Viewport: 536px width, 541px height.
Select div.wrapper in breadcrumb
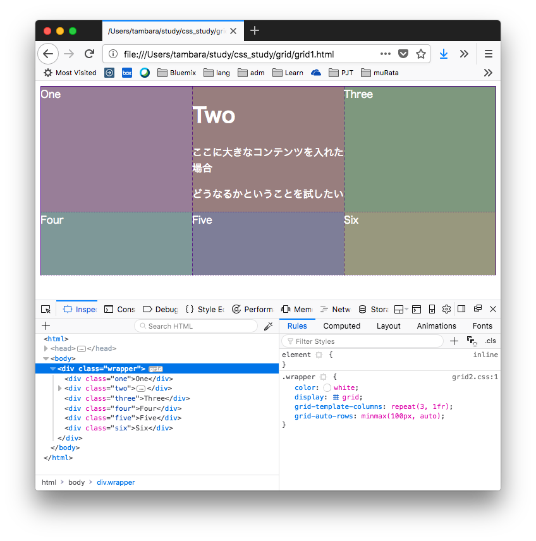[x=116, y=482]
